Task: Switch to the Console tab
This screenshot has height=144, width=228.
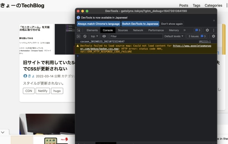Action: (108, 30)
